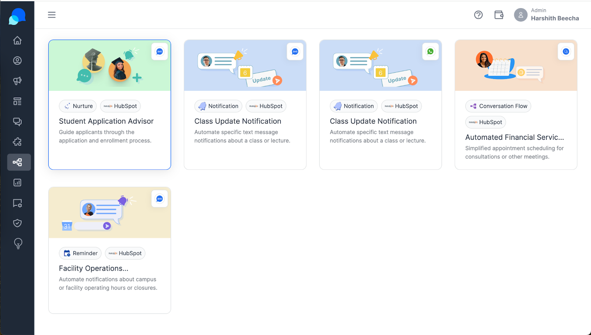Viewport: 591px width, 335px height.
Task: Click HubSpot tag on Student Application Advisor card
Action: pyautogui.click(x=120, y=106)
